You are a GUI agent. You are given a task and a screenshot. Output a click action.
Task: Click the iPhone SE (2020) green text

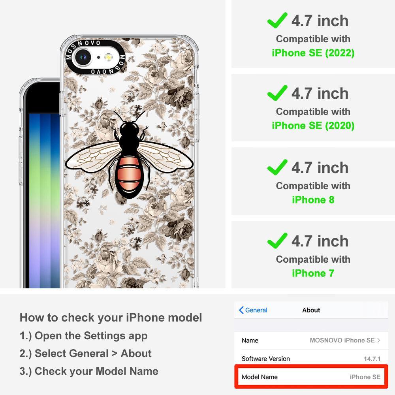click(313, 126)
